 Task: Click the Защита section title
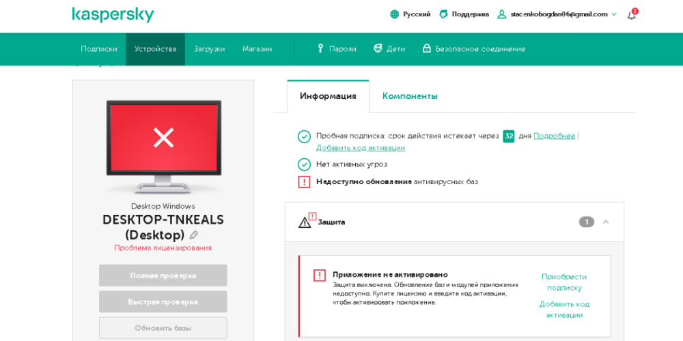[331, 222]
